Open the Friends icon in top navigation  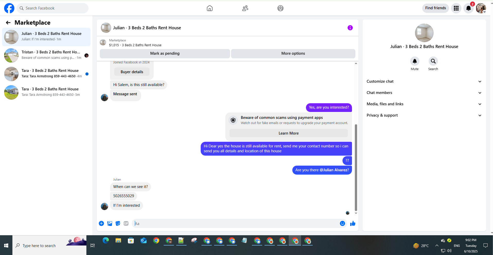pyautogui.click(x=245, y=8)
